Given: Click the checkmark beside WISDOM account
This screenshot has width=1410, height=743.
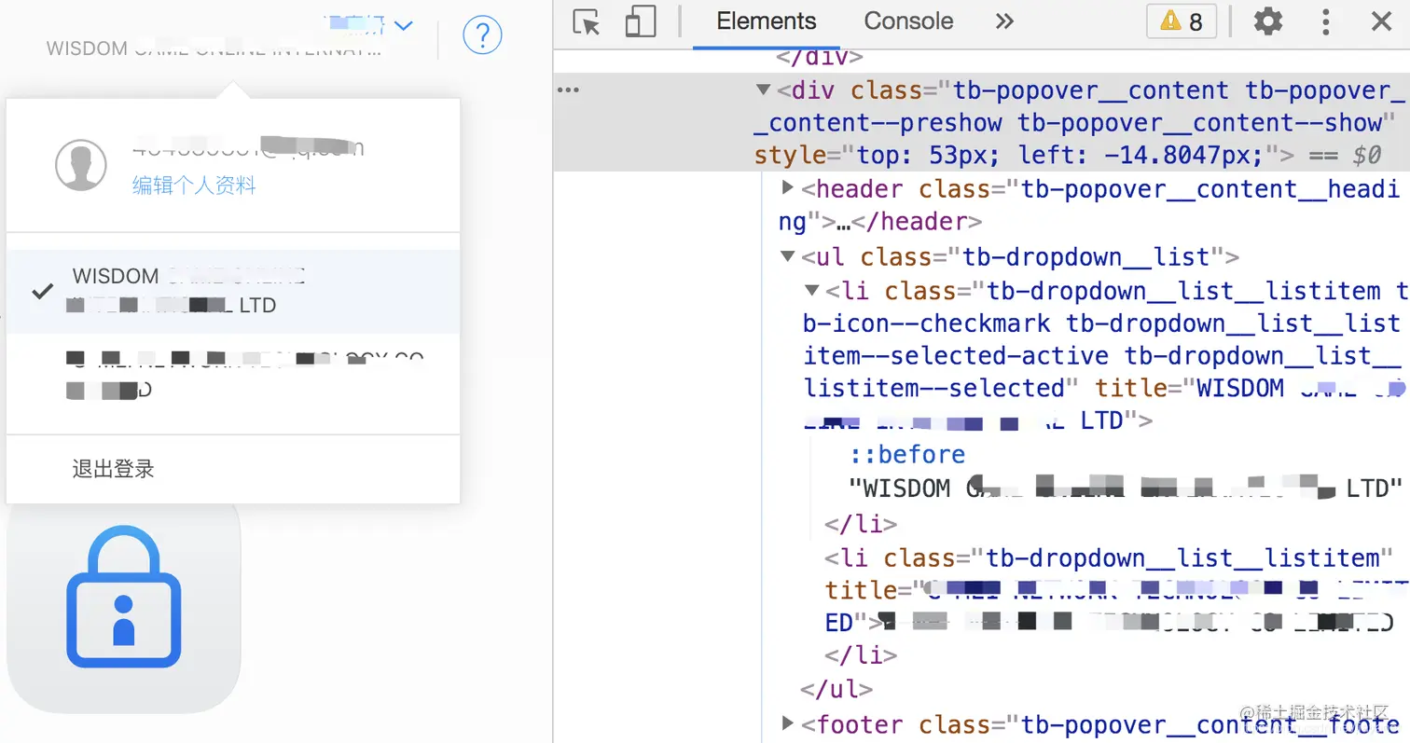Looking at the screenshot, I should [x=42, y=291].
